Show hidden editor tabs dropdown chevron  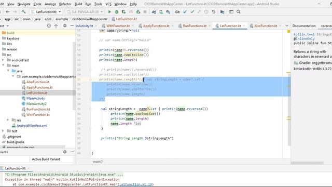(287, 25)
